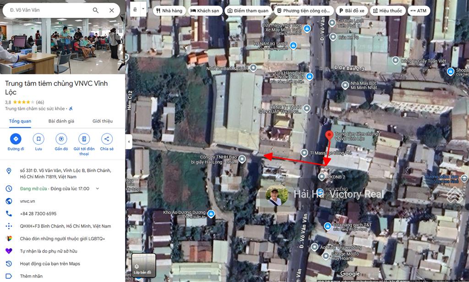469x282 pixels.
Task: Send to phone with Gửi tới điện thoại
Action: pos(84,139)
